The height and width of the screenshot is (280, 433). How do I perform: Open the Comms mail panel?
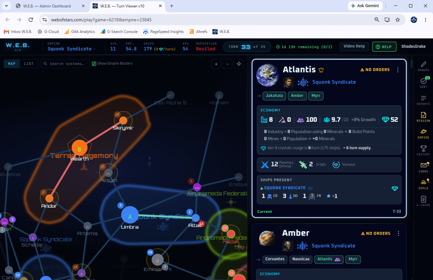[423, 167]
